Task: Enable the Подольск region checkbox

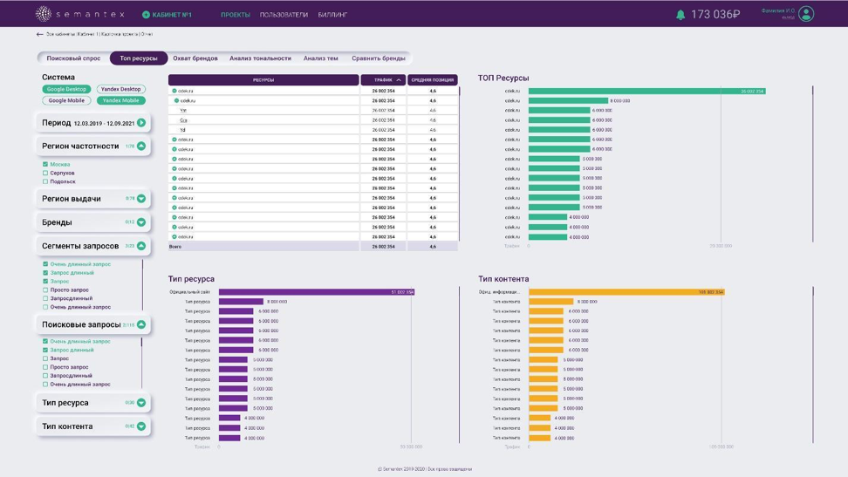Action: [45, 181]
